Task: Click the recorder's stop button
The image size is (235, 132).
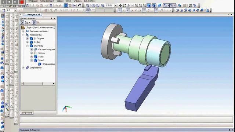Action: [x=10, y=2]
